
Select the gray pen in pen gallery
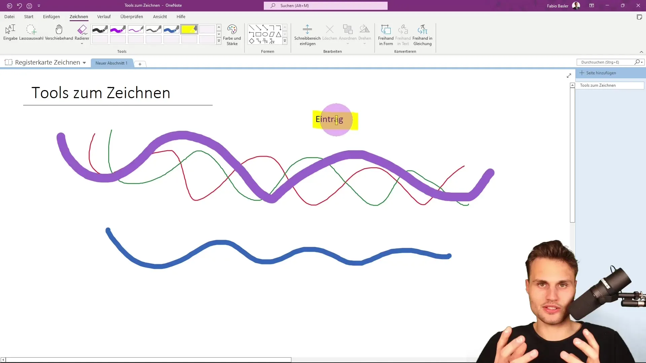(x=153, y=30)
